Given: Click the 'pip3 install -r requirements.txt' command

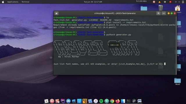Looking at the screenshot, I should (126, 23).
